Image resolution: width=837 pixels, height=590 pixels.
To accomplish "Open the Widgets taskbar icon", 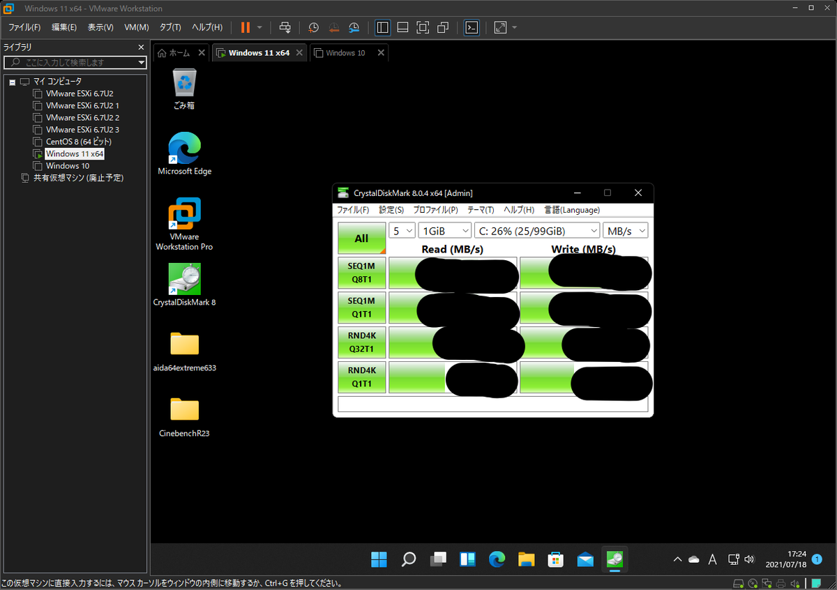I will coord(467,559).
